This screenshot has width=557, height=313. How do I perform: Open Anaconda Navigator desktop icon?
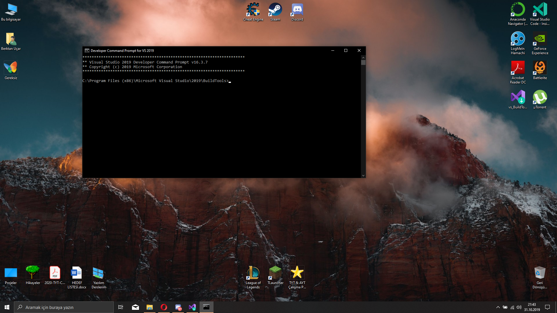point(518,13)
